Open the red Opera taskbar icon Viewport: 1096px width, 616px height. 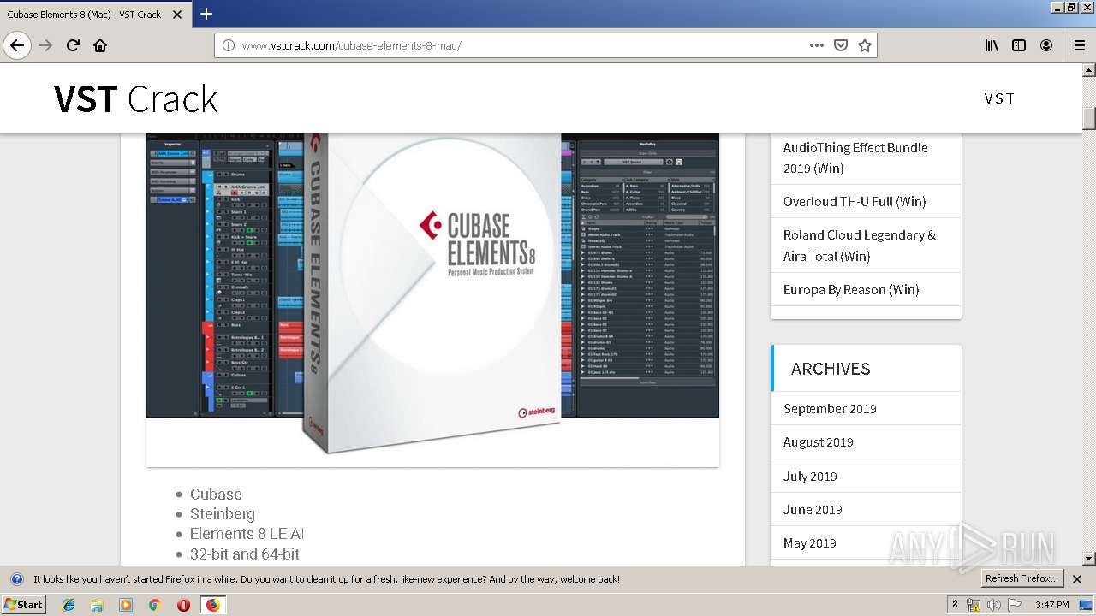(x=183, y=605)
